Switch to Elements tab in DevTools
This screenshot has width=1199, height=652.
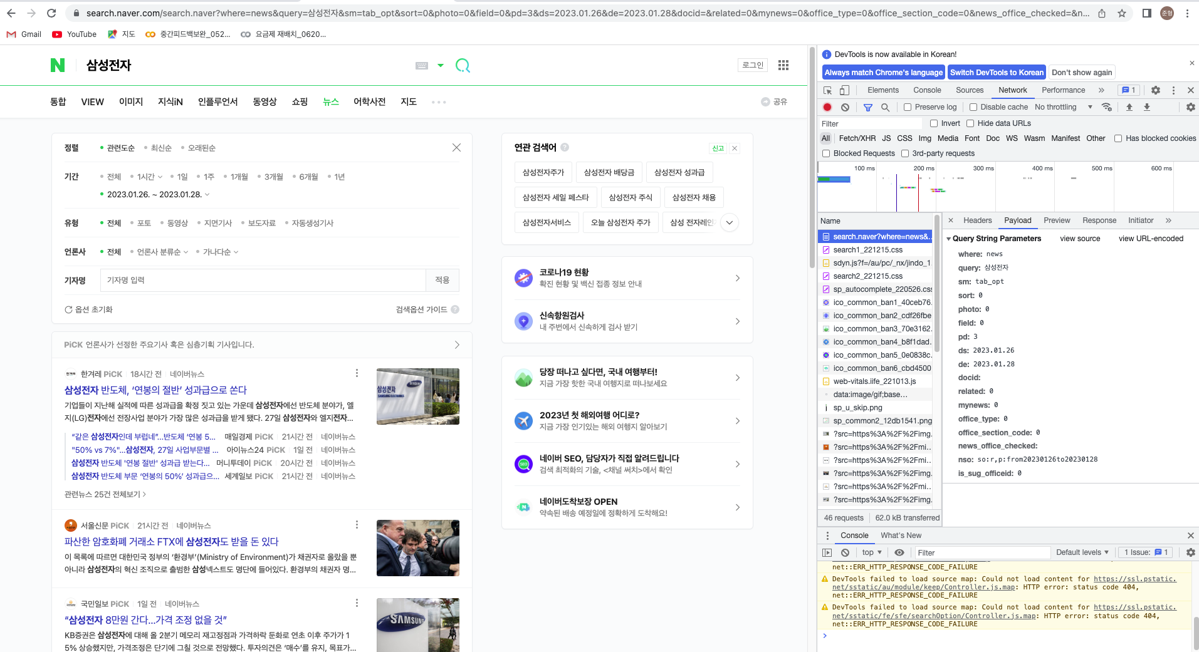coord(883,90)
